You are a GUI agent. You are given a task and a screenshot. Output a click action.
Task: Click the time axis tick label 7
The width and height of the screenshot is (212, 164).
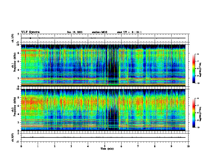click(x=138, y=146)
